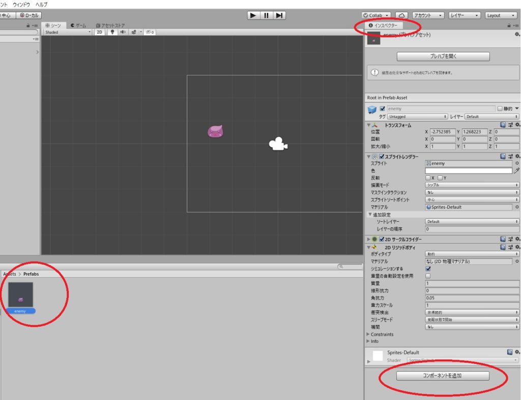Open the layer Default dropdown in header
The width and height of the screenshot is (521, 400).
492,117
